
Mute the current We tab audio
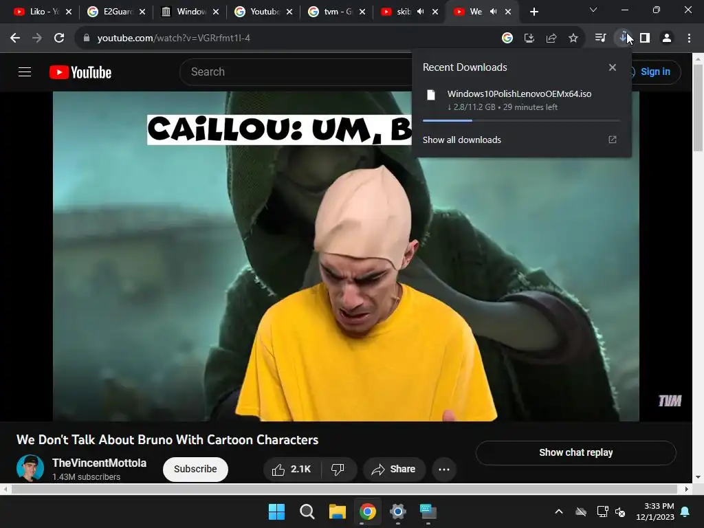(x=493, y=12)
